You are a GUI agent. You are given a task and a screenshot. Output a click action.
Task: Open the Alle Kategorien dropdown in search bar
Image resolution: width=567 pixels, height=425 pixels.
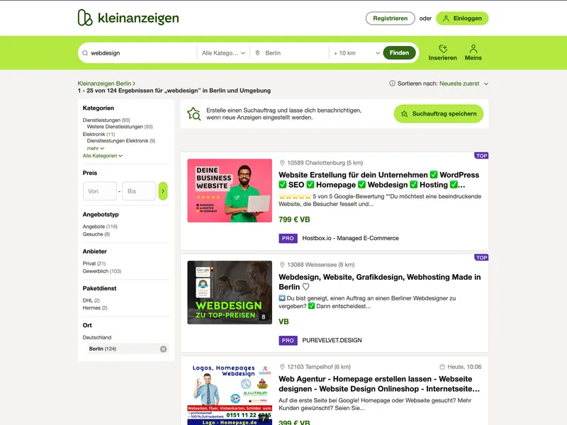(223, 52)
